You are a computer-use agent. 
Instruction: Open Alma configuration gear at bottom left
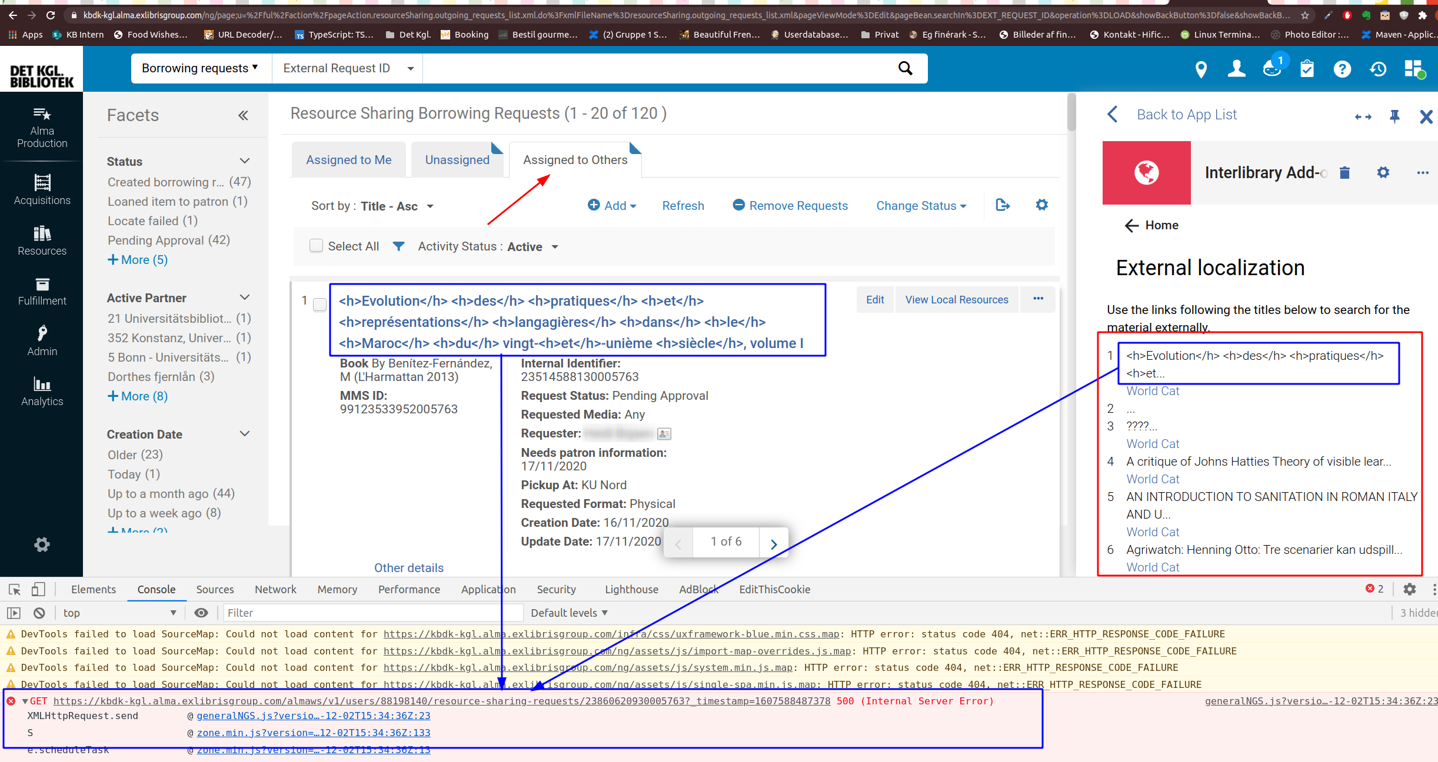42,544
